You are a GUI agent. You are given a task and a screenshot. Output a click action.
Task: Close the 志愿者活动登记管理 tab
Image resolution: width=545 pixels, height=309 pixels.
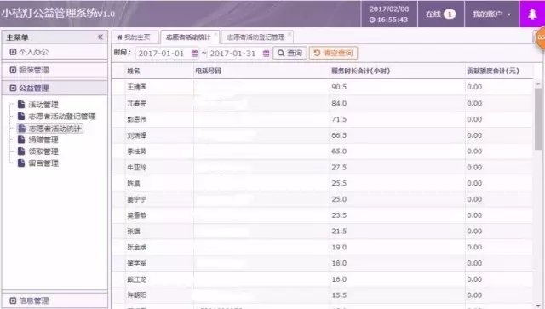coord(290,34)
